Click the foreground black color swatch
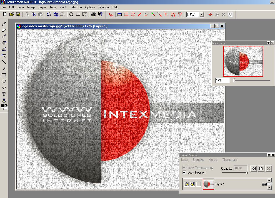This screenshot has height=198, width=275. (2, 106)
